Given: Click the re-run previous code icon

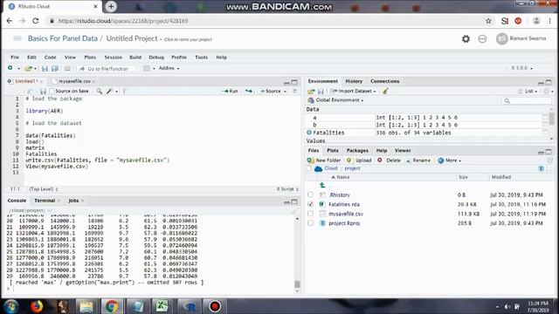Looking at the screenshot, I should [249, 91].
